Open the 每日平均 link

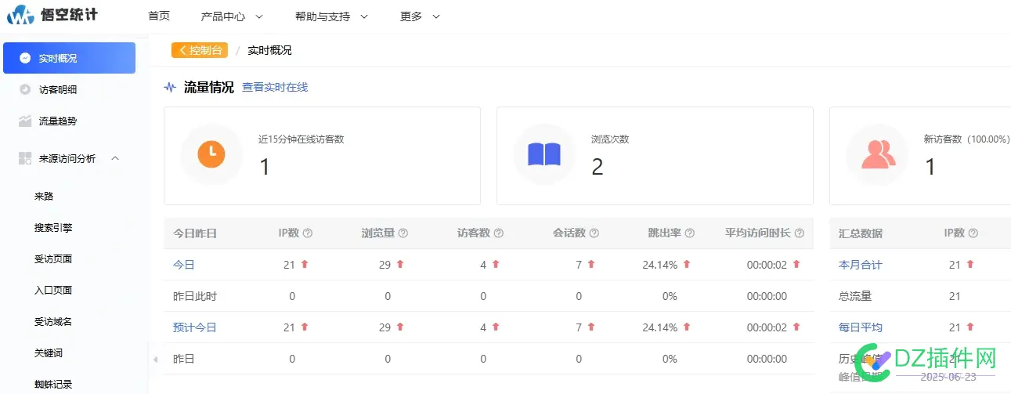pyautogui.click(x=861, y=327)
